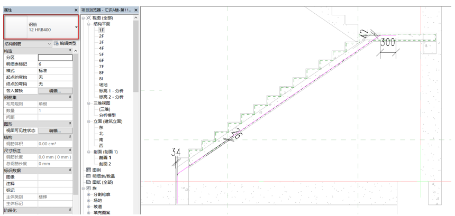
Task: Click the 分区 input field
Action: coord(54,58)
